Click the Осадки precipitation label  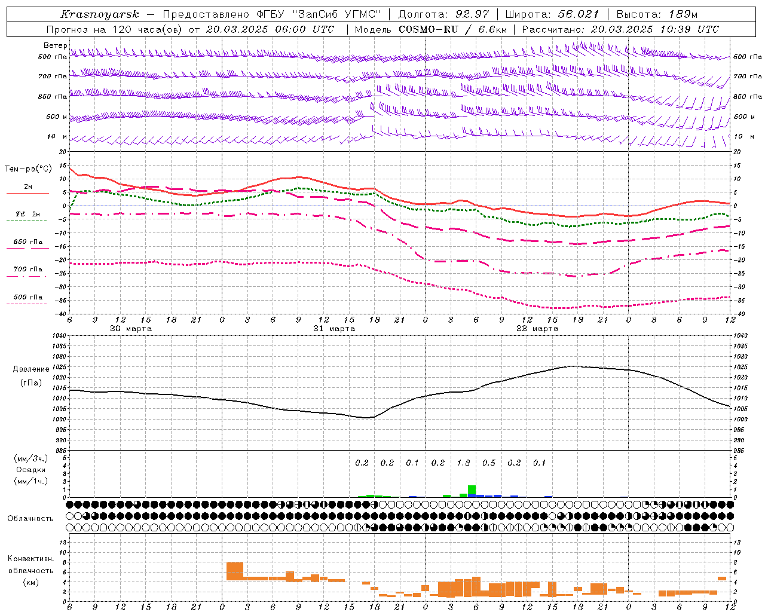coord(30,470)
